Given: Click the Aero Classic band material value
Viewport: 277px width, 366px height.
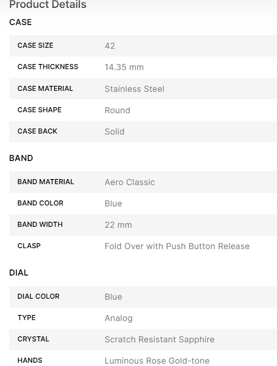Looking at the screenshot, I should click(x=129, y=182).
